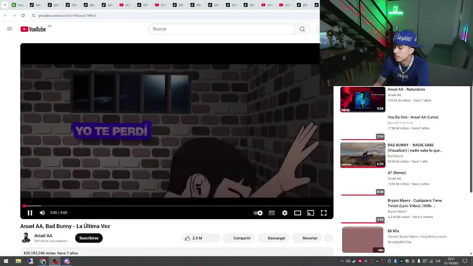Click the URL address bar
This screenshot has height=266, width=473.
174,16
